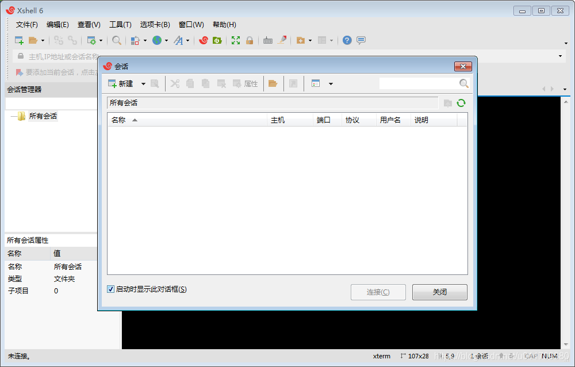Viewport: 575px width, 367px height.
Task: Click the parent folder icon beside refresh
Action: pos(448,103)
